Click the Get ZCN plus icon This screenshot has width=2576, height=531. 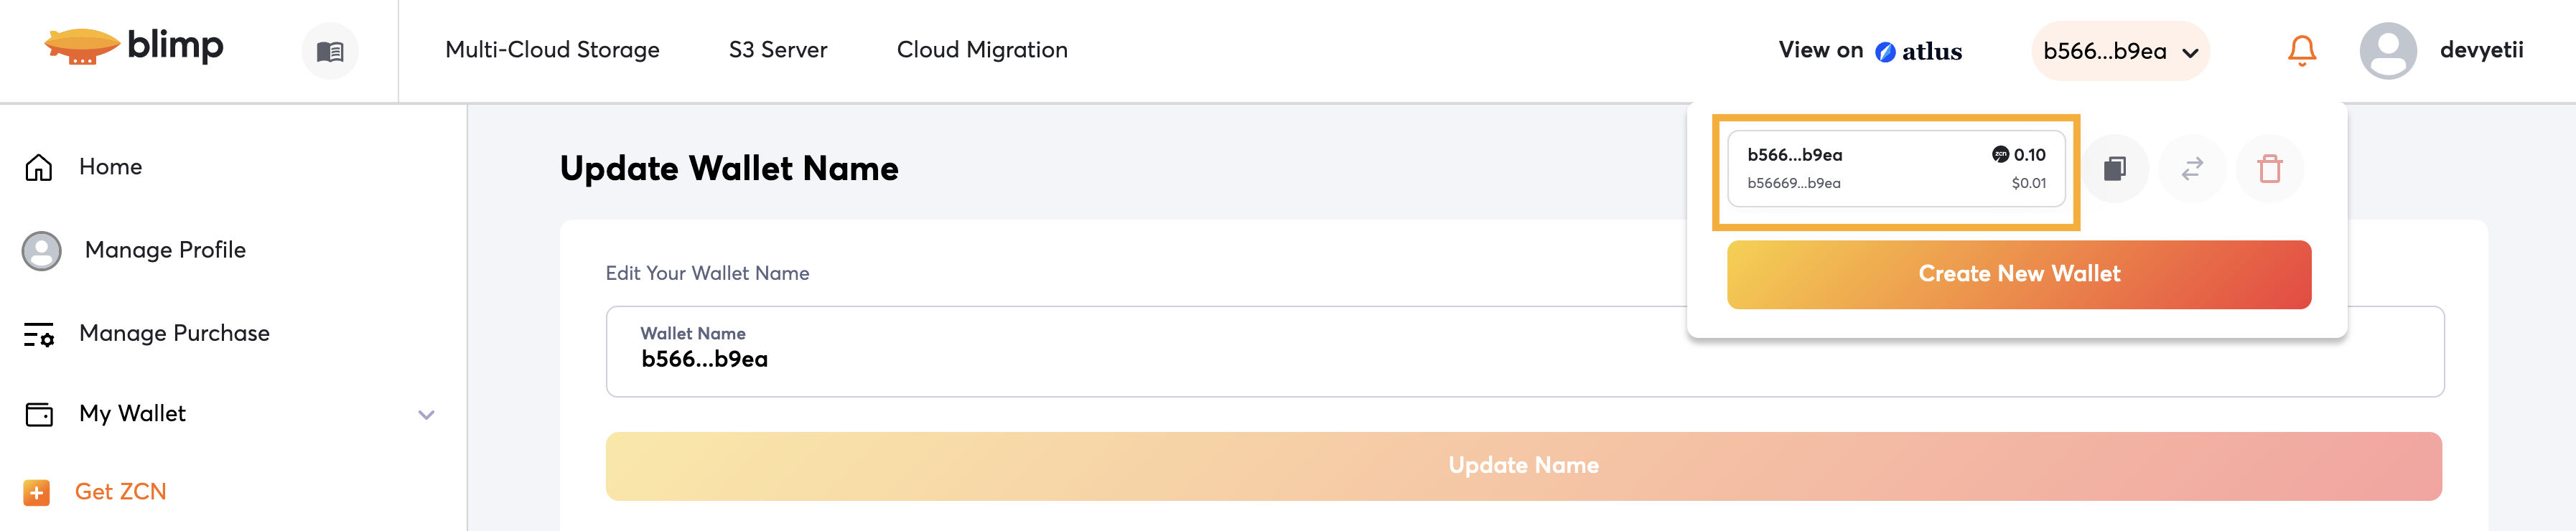[37, 492]
